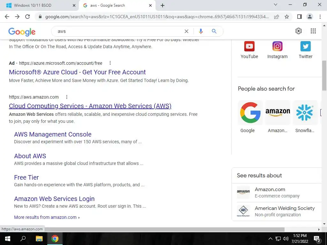
Task: Open Google search settings gear
Action: (299, 31)
